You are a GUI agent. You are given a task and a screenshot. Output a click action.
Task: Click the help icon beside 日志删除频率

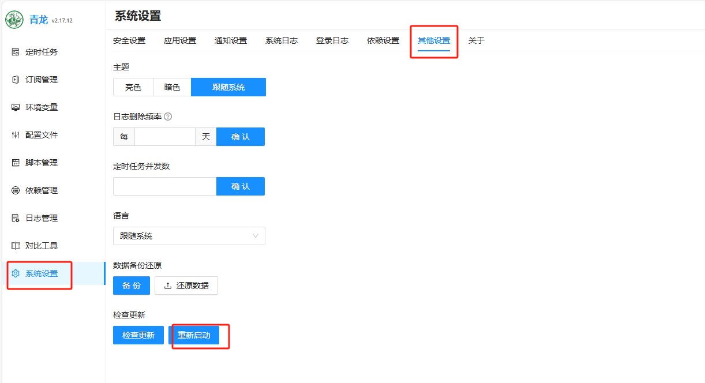pyautogui.click(x=168, y=117)
